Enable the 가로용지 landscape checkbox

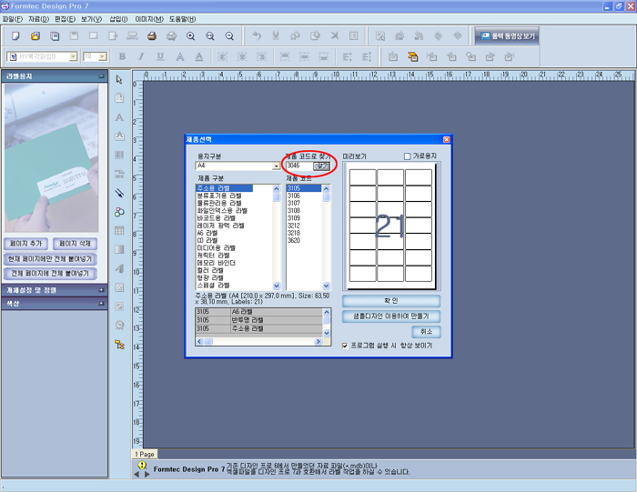point(407,156)
